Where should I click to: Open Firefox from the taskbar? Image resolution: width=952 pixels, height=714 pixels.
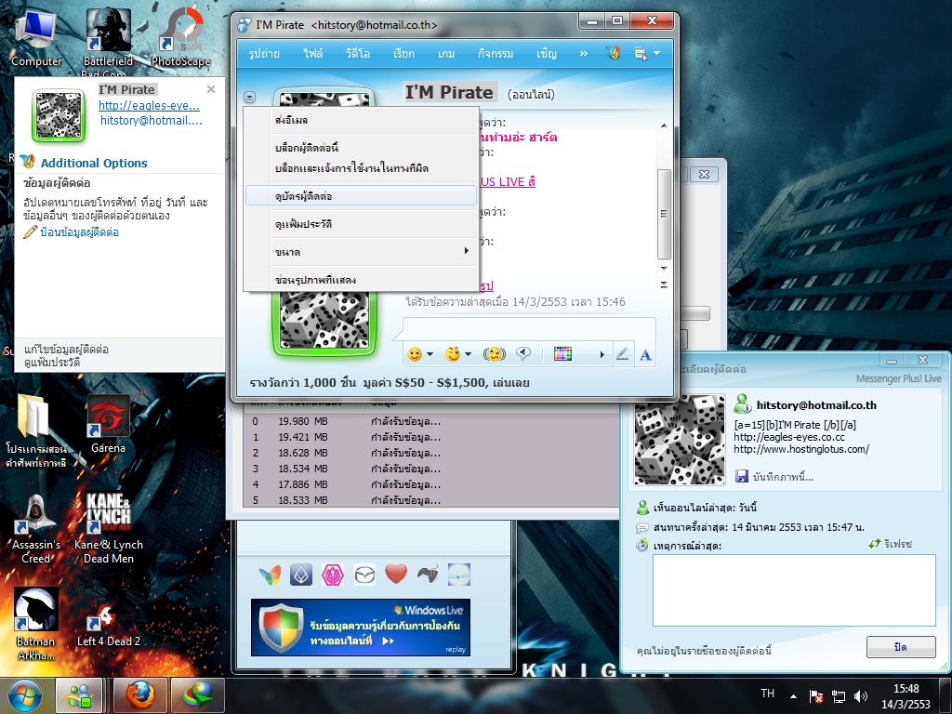pyautogui.click(x=141, y=695)
